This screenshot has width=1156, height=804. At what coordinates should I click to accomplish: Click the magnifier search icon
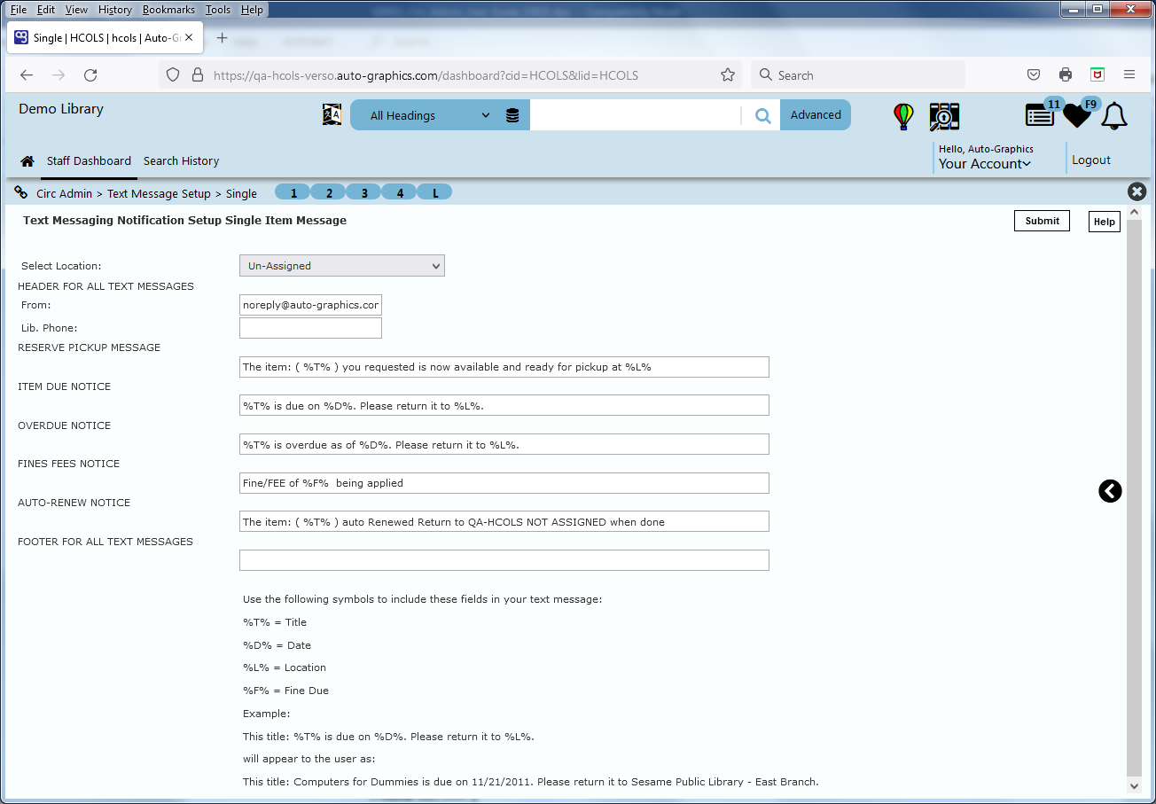click(762, 115)
